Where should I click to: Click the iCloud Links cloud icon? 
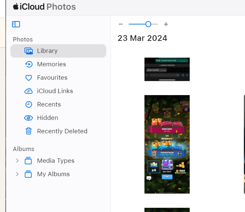(x=28, y=91)
